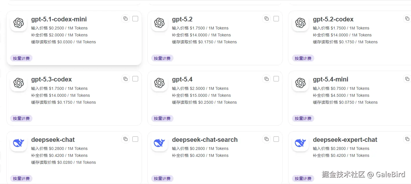
Task: Select gpt-5.2 cache read price $0.1750 line
Action: [204, 42]
